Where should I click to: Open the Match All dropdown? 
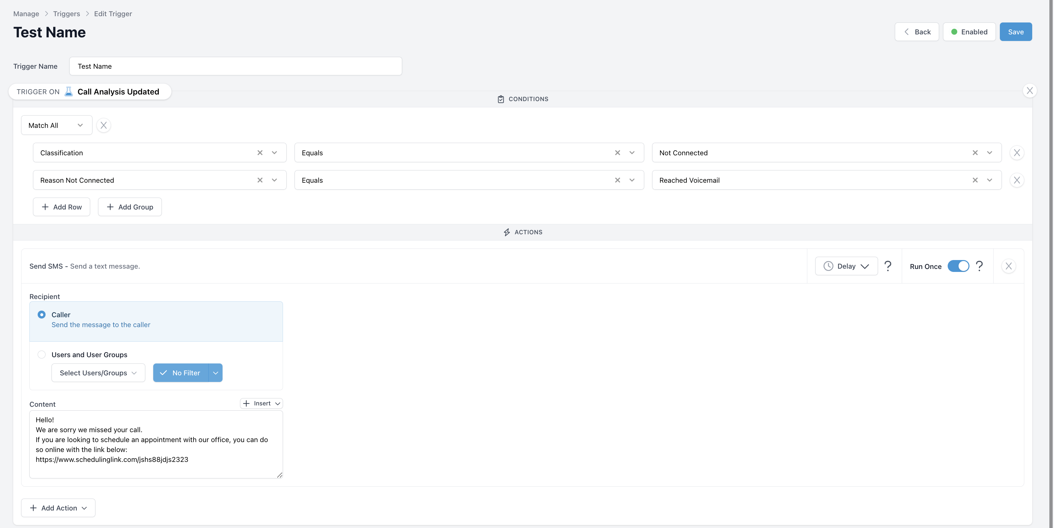[x=56, y=125]
